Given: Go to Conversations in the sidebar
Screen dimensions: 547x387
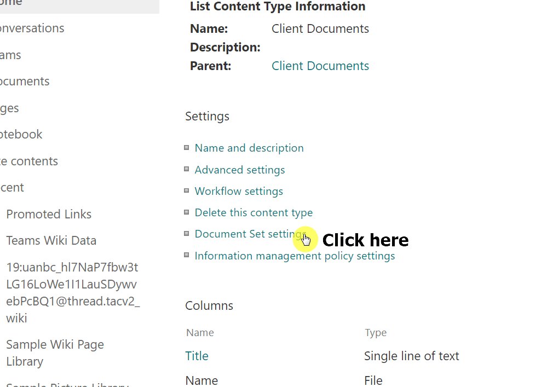Looking at the screenshot, I should (x=32, y=28).
